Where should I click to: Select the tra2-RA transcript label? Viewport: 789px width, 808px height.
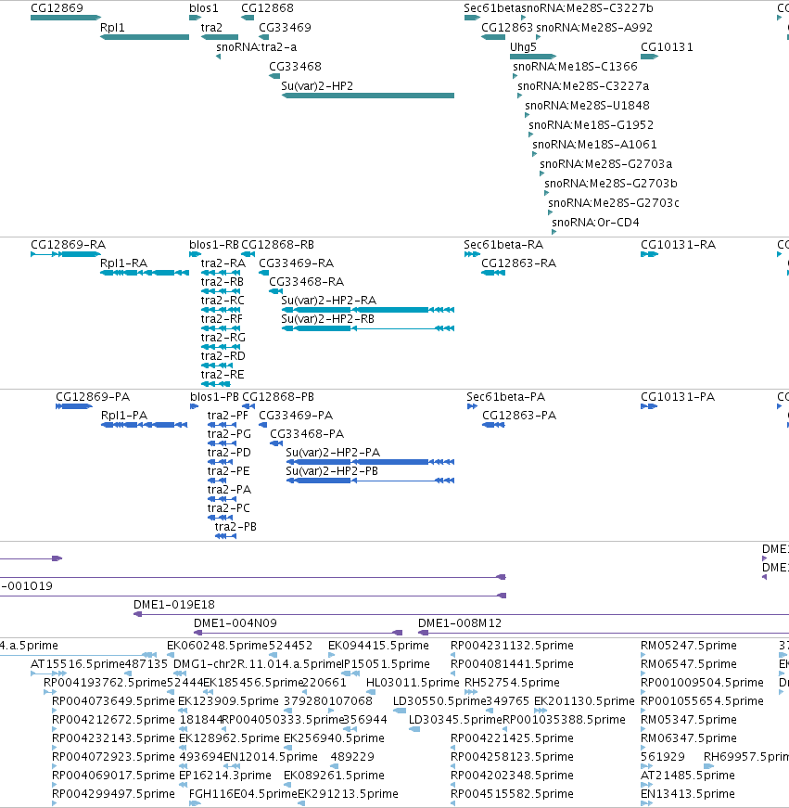click(223, 263)
